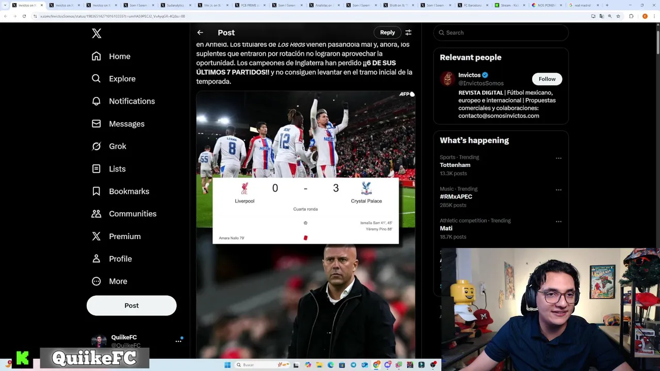Open Telegram from taskbar
Viewport: 660px width, 371px height.
pyautogui.click(x=353, y=365)
